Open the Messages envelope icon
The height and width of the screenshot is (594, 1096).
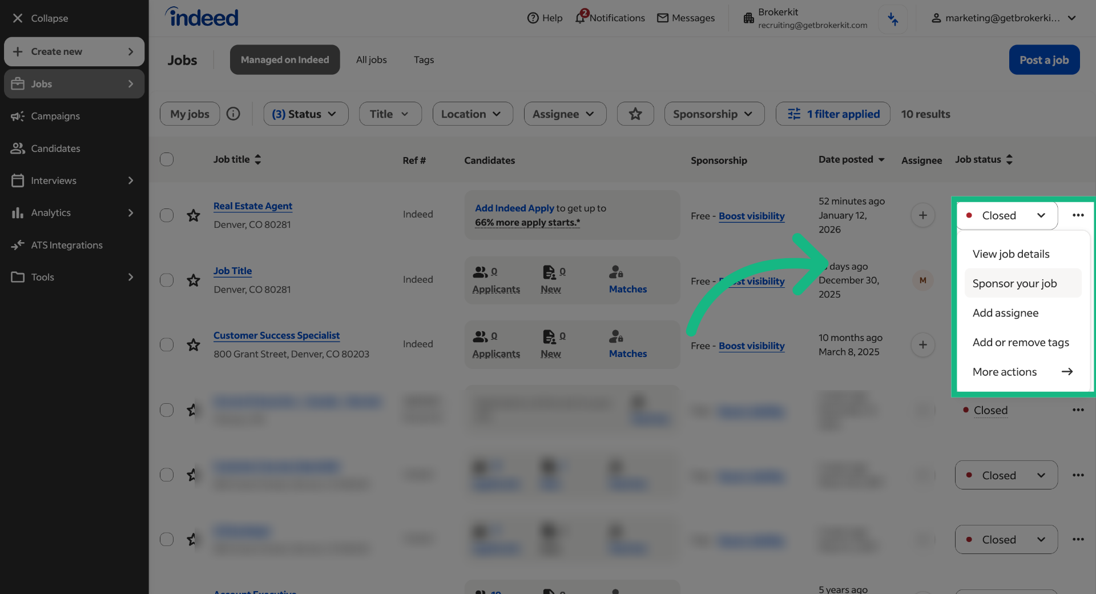(x=663, y=18)
